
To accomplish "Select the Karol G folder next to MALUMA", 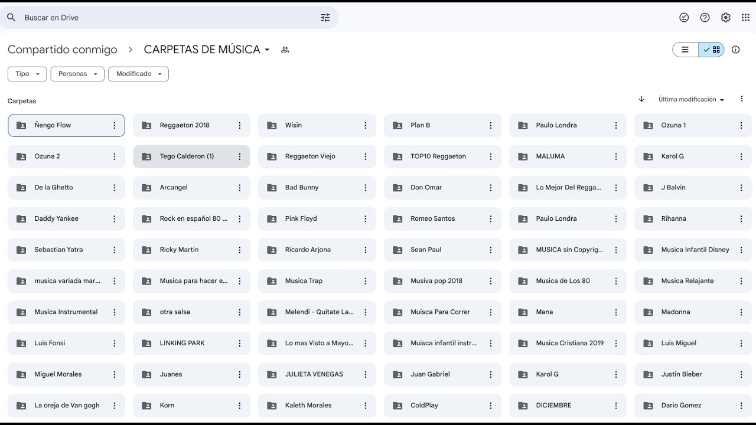I will point(693,156).
